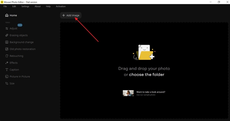This screenshot has width=230, height=121.
Task: Restore down the Movavi window
Action: coord(219,2)
